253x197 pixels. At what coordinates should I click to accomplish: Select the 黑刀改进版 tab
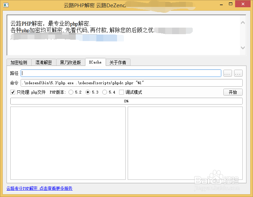71,62
